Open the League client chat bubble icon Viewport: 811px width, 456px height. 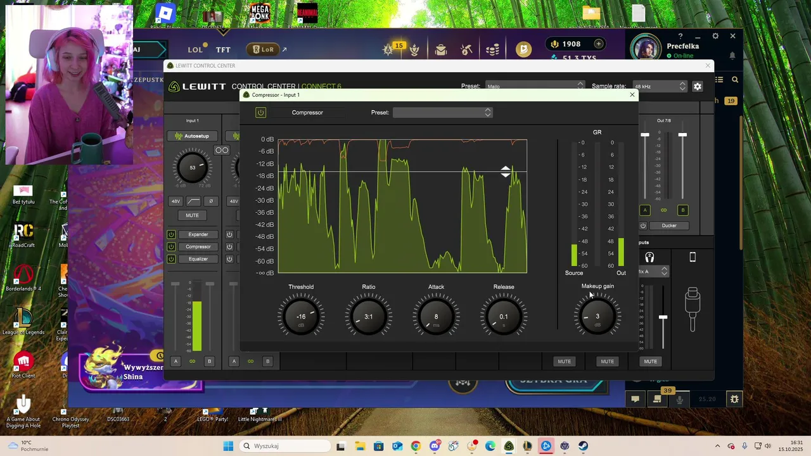(x=635, y=399)
